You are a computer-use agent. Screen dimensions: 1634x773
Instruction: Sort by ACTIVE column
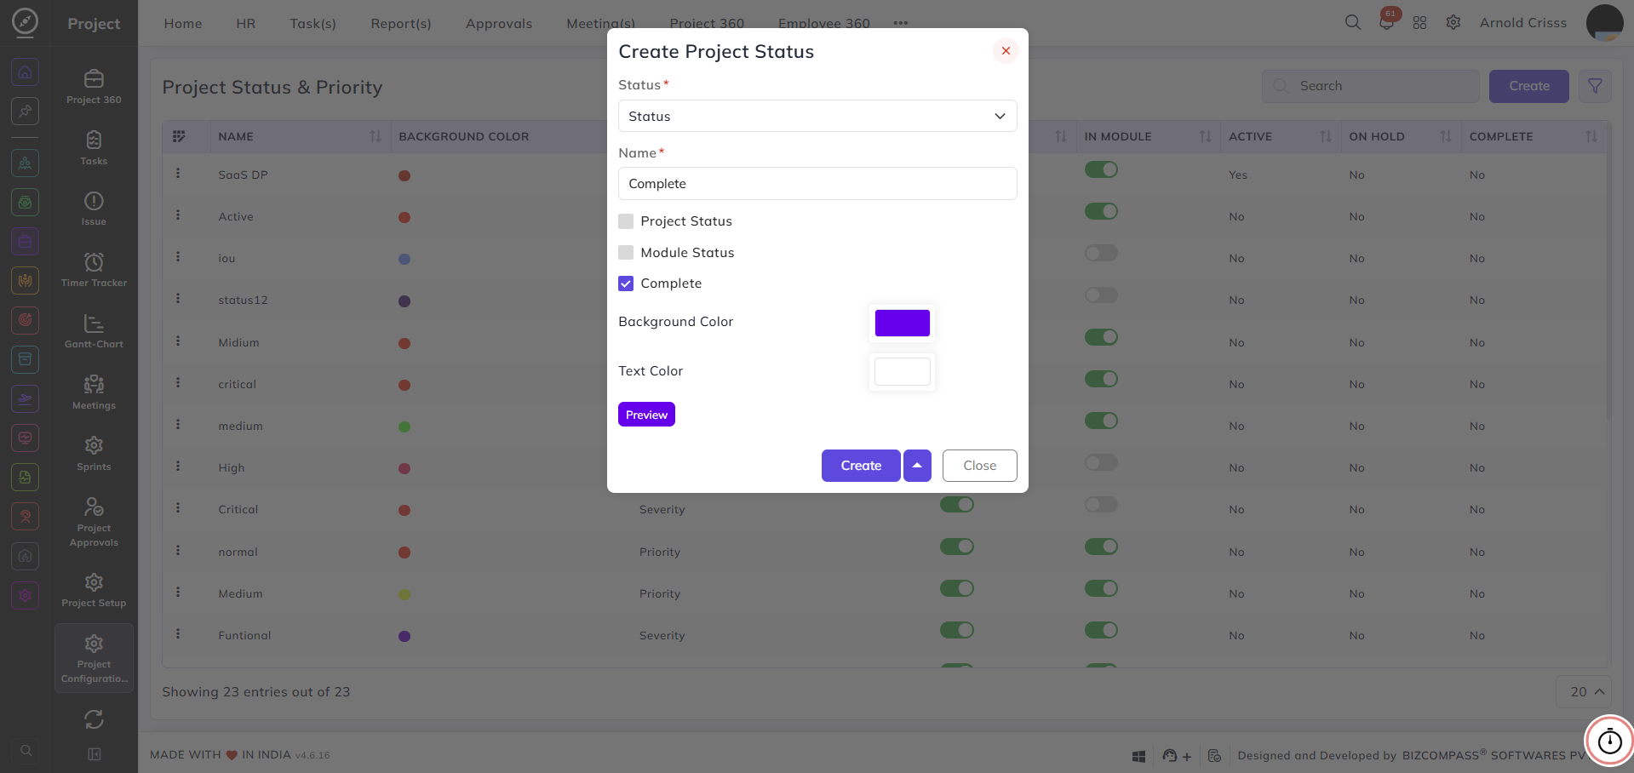pos(1325,136)
